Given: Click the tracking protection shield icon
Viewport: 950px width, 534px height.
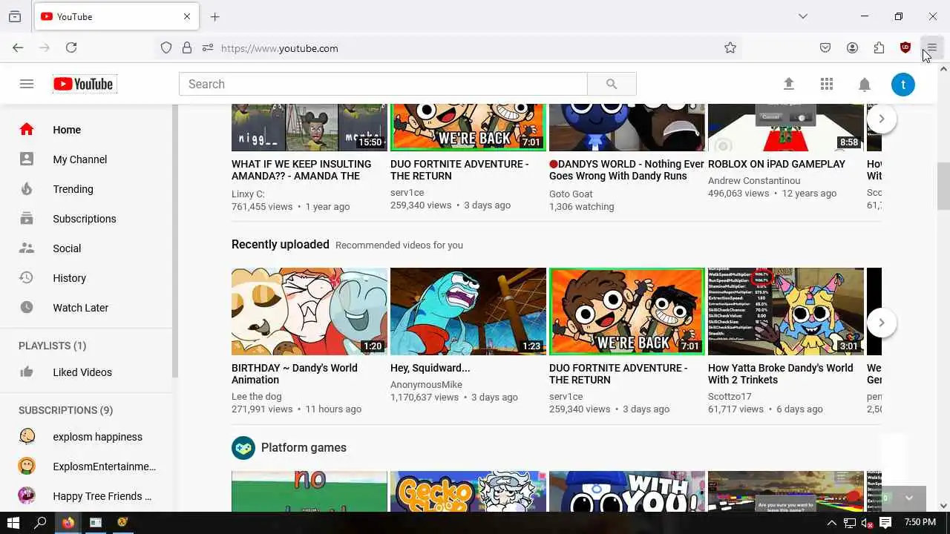Looking at the screenshot, I should tap(166, 47).
